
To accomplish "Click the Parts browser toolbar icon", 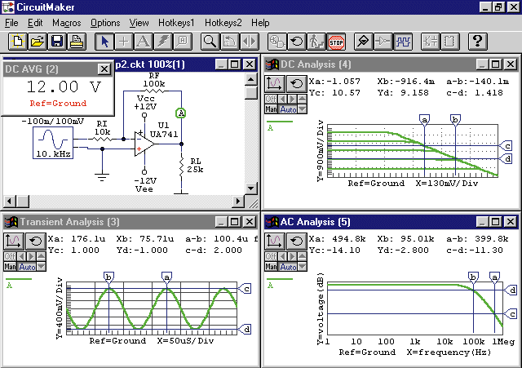I will 431,42.
